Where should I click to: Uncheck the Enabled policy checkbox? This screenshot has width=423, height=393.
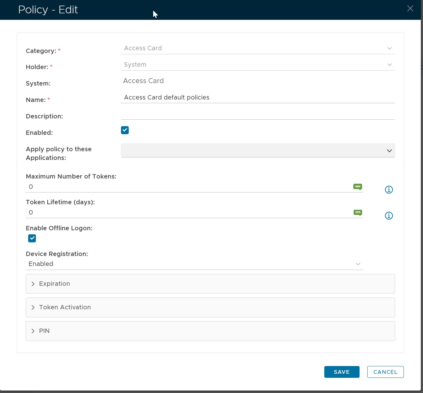(125, 130)
